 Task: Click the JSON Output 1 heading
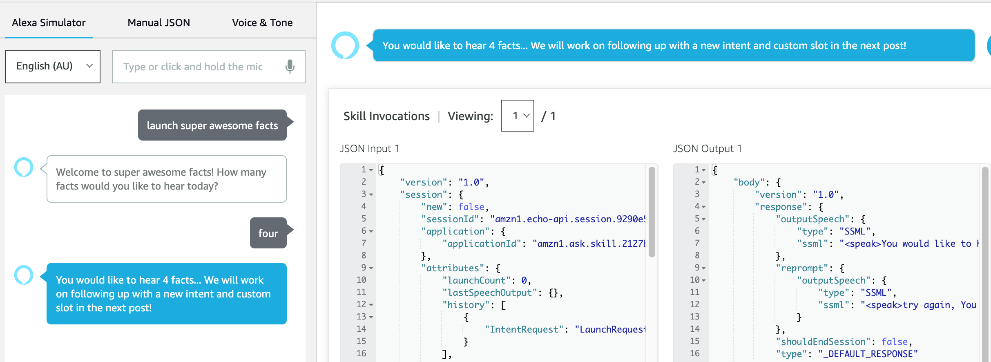pos(708,148)
